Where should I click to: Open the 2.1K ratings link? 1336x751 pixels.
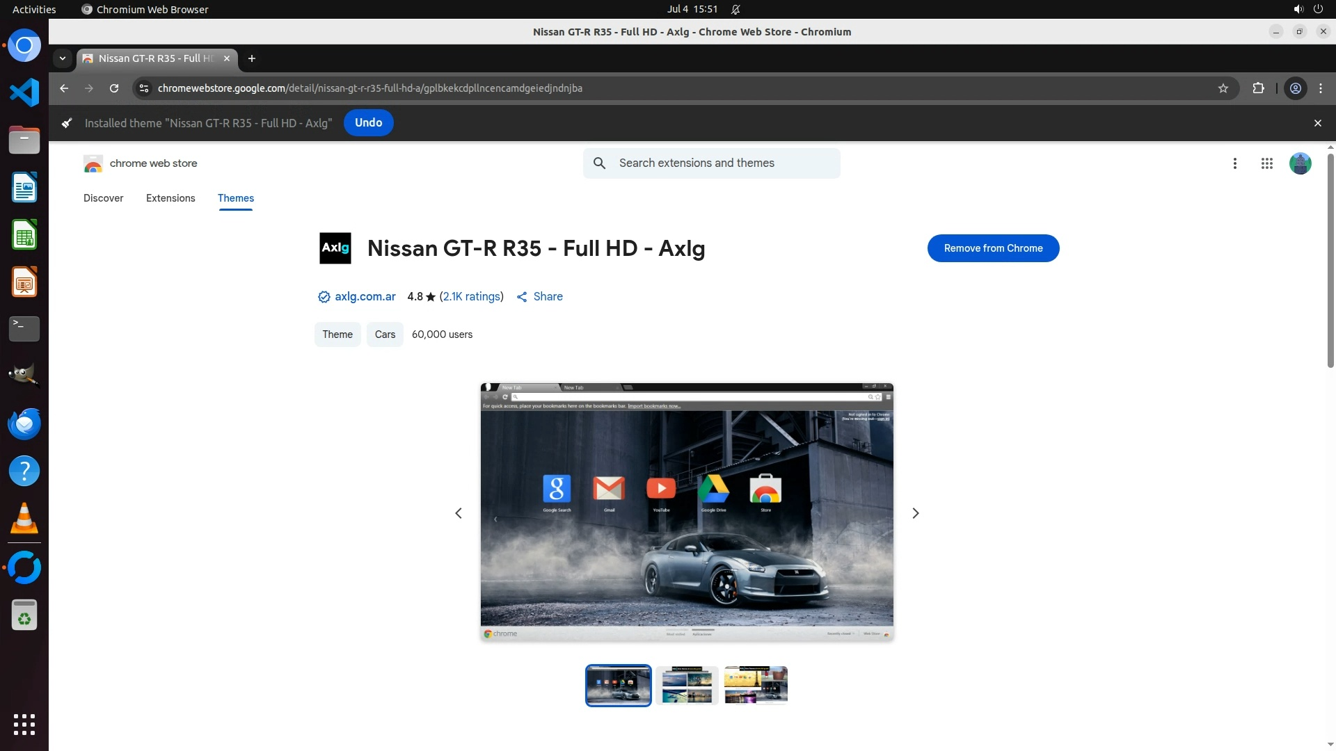click(471, 297)
